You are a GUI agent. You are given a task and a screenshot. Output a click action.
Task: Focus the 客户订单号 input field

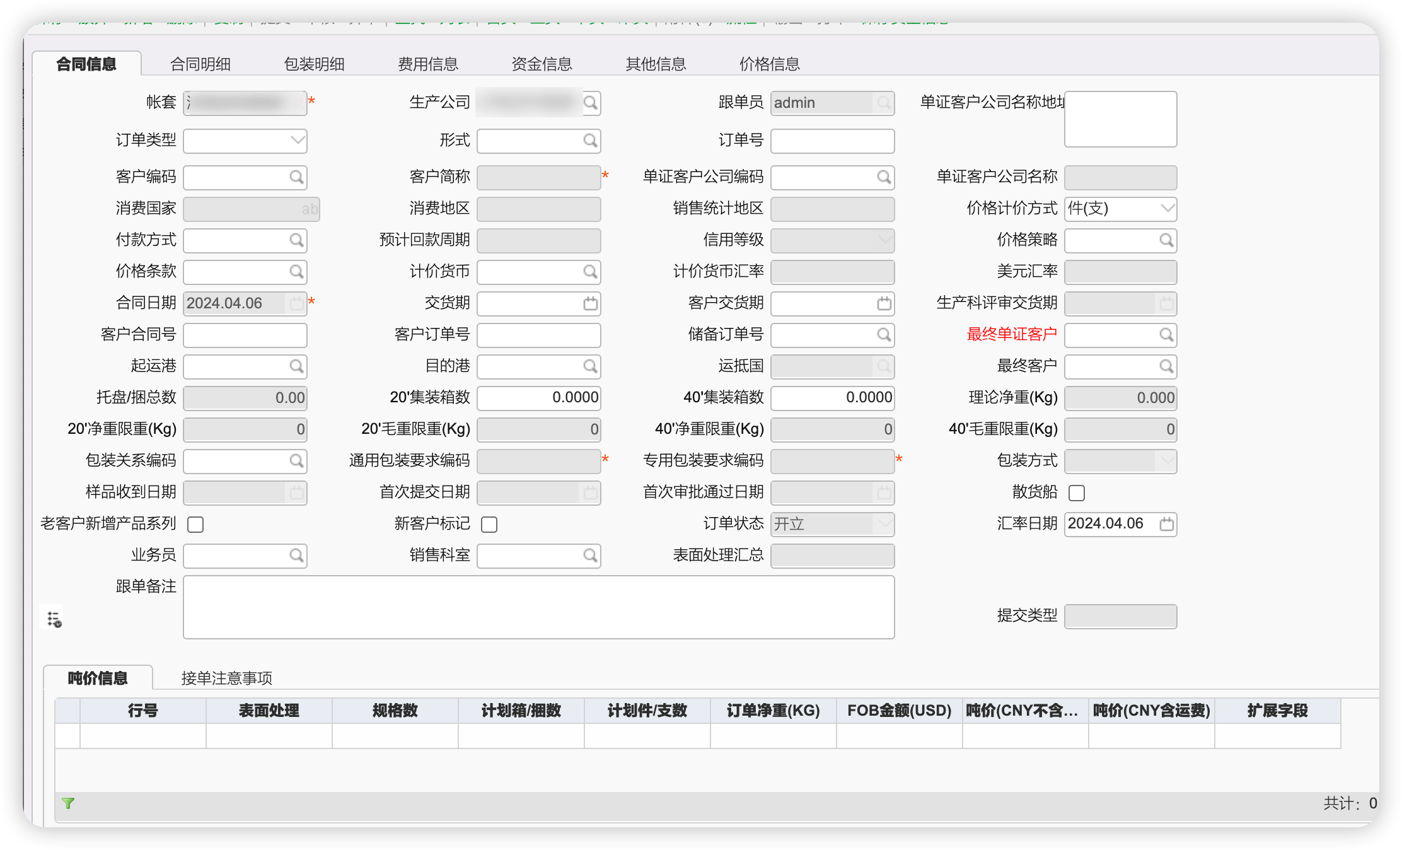pyautogui.click(x=538, y=335)
